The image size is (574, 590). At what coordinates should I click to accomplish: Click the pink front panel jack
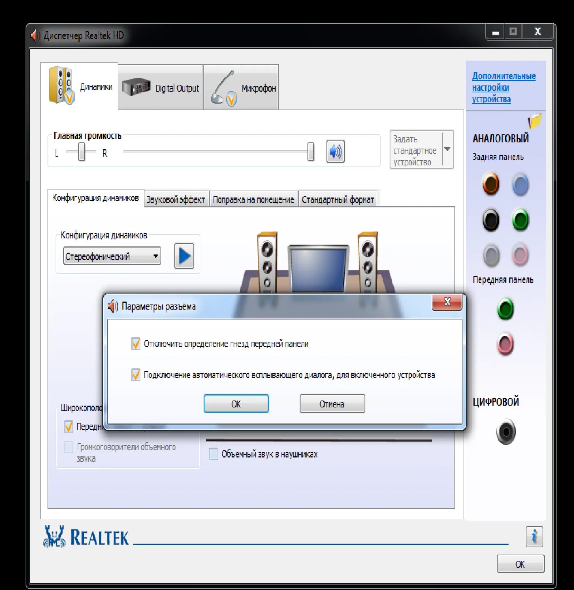(506, 344)
